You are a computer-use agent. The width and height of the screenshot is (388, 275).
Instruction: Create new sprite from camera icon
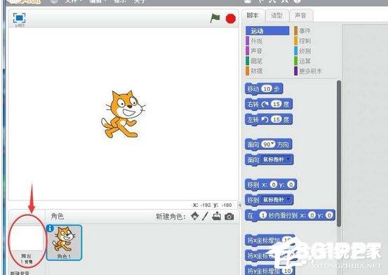point(229,217)
